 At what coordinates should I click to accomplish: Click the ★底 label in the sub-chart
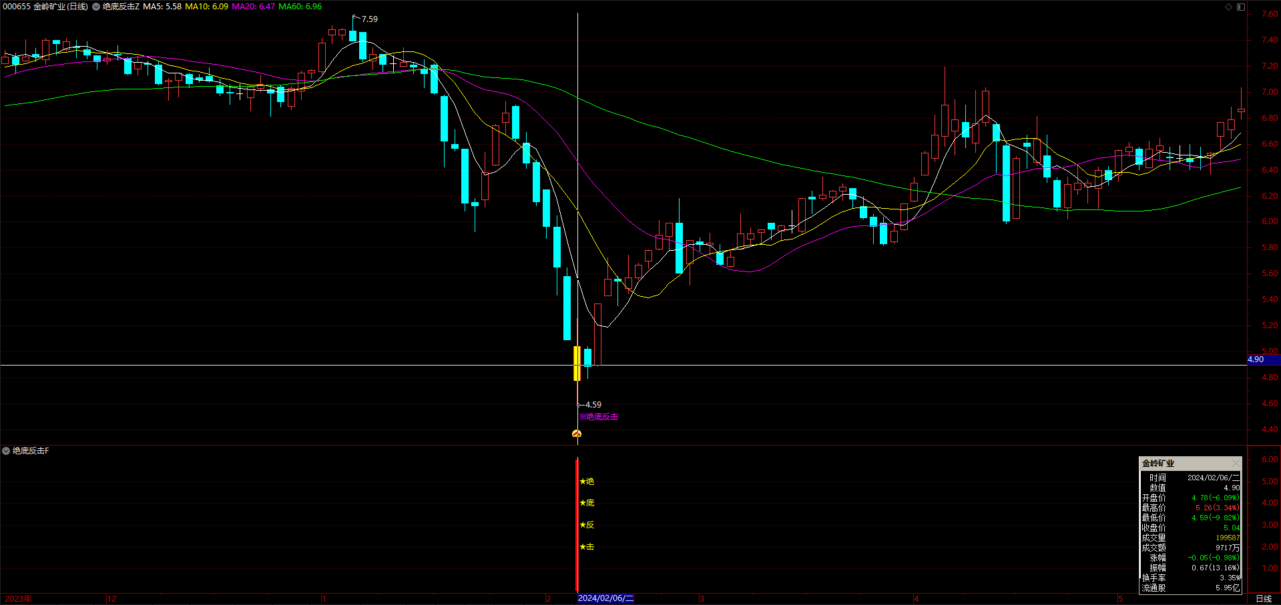[x=587, y=503]
